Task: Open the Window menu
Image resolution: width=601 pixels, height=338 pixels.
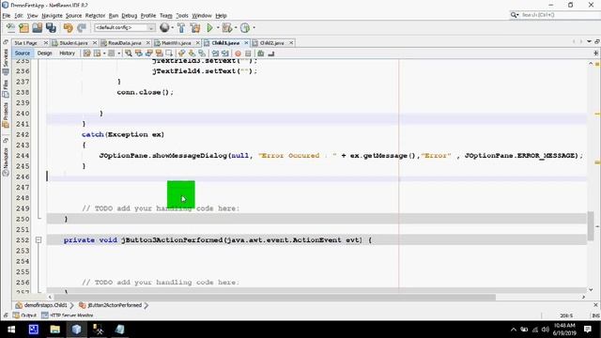Action: click(202, 16)
